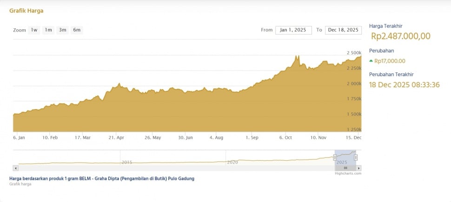451x202 pixels.
Task: Click the navigator scrollbar thumb
Action: 345,168
